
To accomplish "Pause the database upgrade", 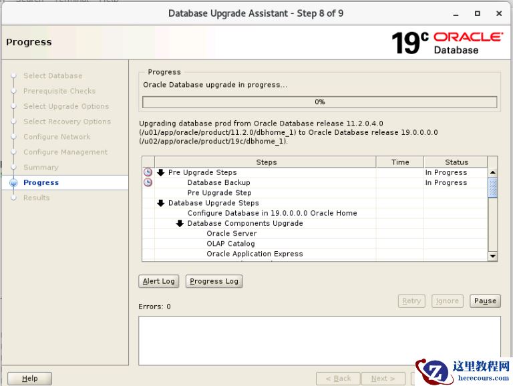I will [485, 301].
